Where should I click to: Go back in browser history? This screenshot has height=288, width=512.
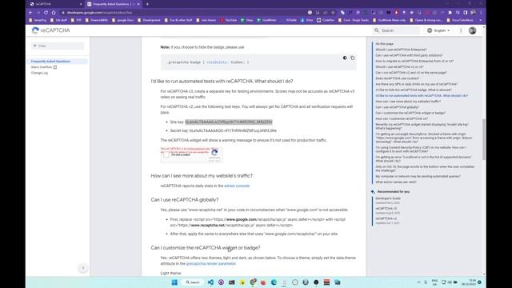click(x=30, y=13)
